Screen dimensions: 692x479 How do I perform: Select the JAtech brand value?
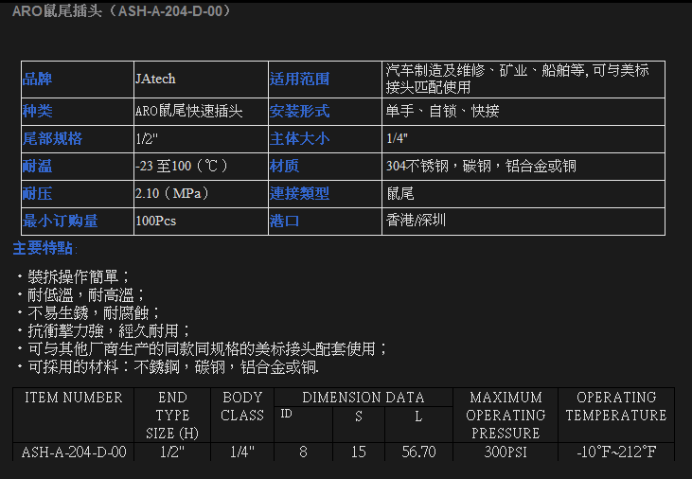(x=155, y=79)
